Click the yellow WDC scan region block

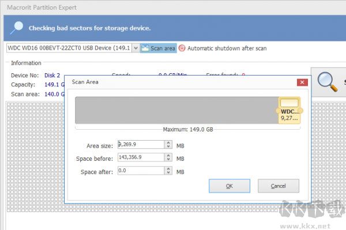tap(289, 110)
